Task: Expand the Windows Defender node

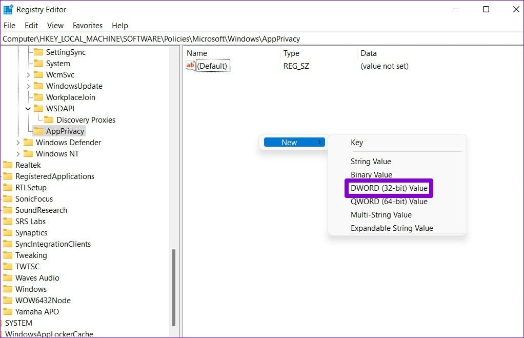Action: [17, 142]
